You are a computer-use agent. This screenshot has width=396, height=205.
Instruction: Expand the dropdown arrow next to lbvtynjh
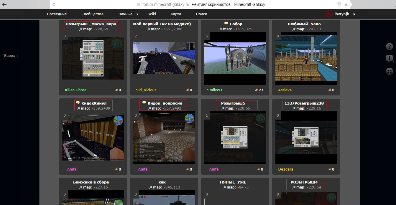point(354,14)
